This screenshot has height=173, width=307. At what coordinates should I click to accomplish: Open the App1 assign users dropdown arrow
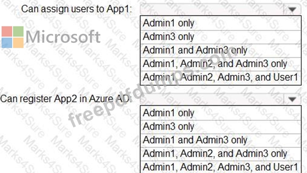click(x=292, y=9)
